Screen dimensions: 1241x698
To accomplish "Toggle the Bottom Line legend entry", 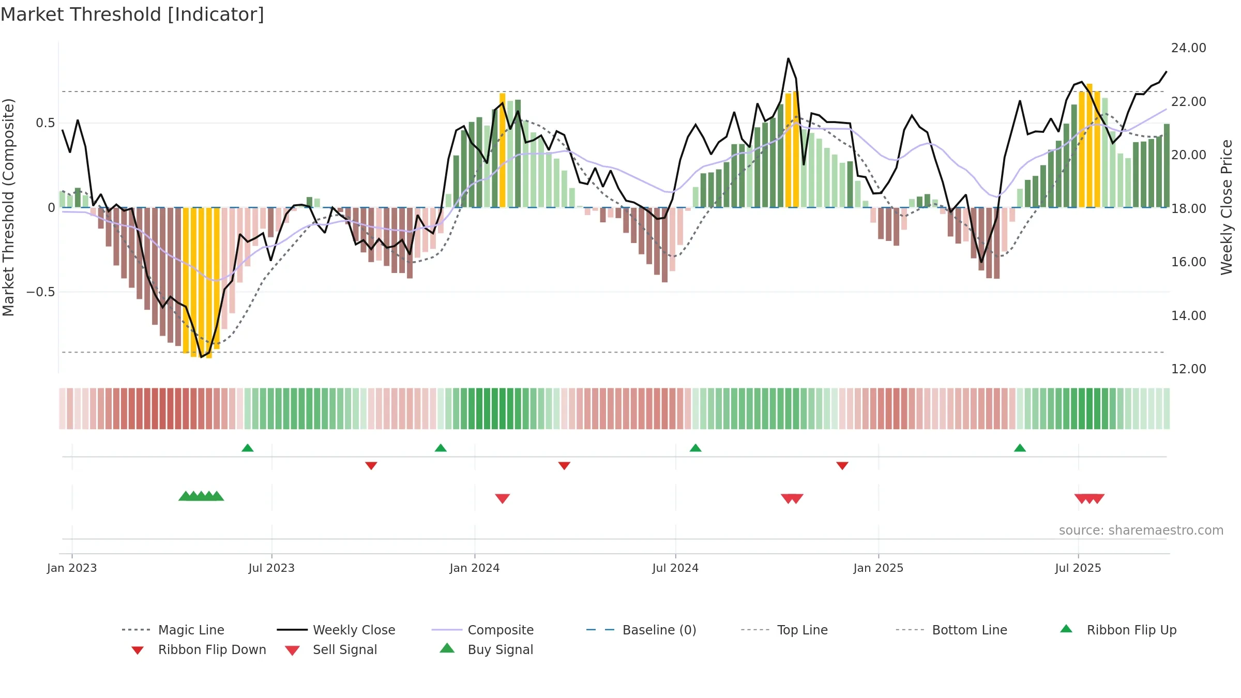I will click(951, 630).
